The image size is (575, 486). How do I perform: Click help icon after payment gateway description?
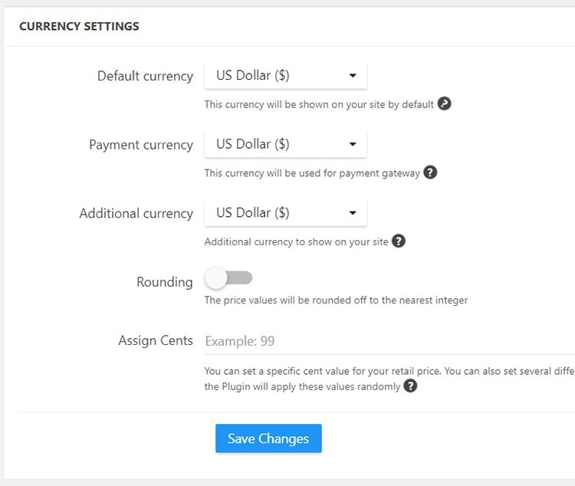pyautogui.click(x=430, y=172)
